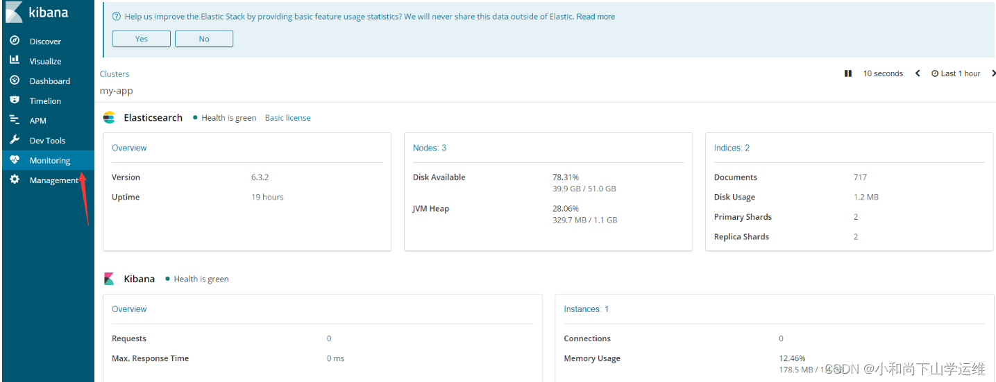Click the my-app cluster name

(116, 91)
